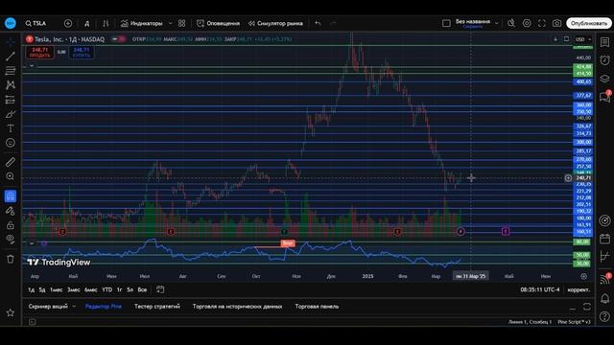Viewport: 614px width, 345px height.
Task: Open the Торговая панель tab
Action: click(x=317, y=307)
